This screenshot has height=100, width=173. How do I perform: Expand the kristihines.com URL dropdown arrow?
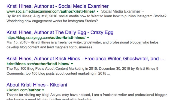pyautogui.click(x=72, y=64)
